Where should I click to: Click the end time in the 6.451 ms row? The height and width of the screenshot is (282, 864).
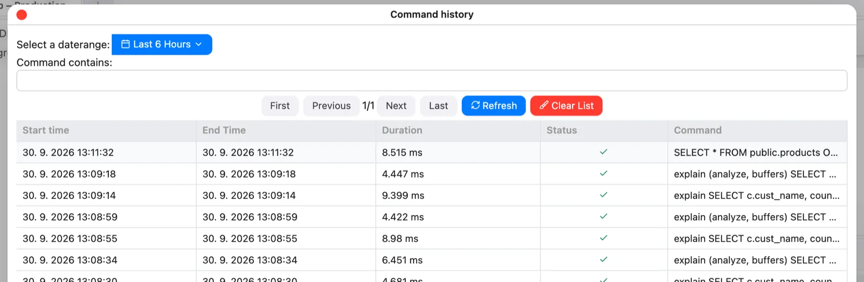click(250, 260)
